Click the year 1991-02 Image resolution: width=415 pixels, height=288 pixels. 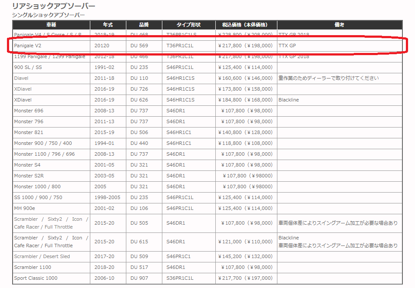click(104, 67)
